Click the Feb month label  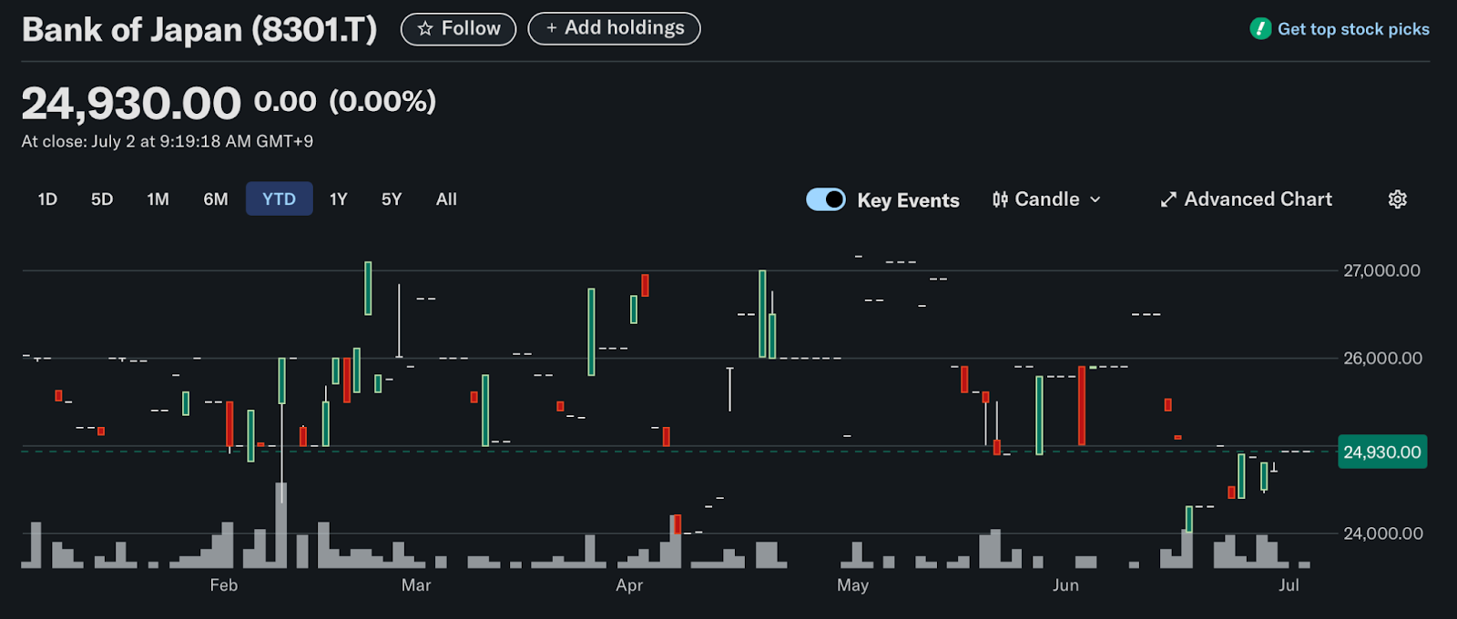pyautogui.click(x=224, y=585)
